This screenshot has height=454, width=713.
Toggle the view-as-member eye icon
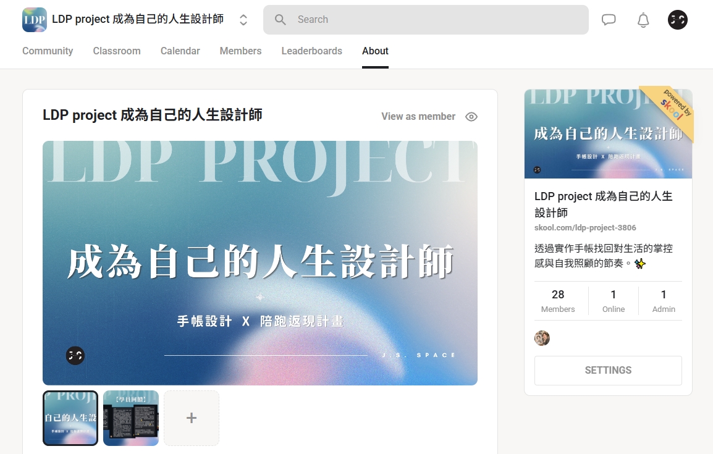coord(471,117)
